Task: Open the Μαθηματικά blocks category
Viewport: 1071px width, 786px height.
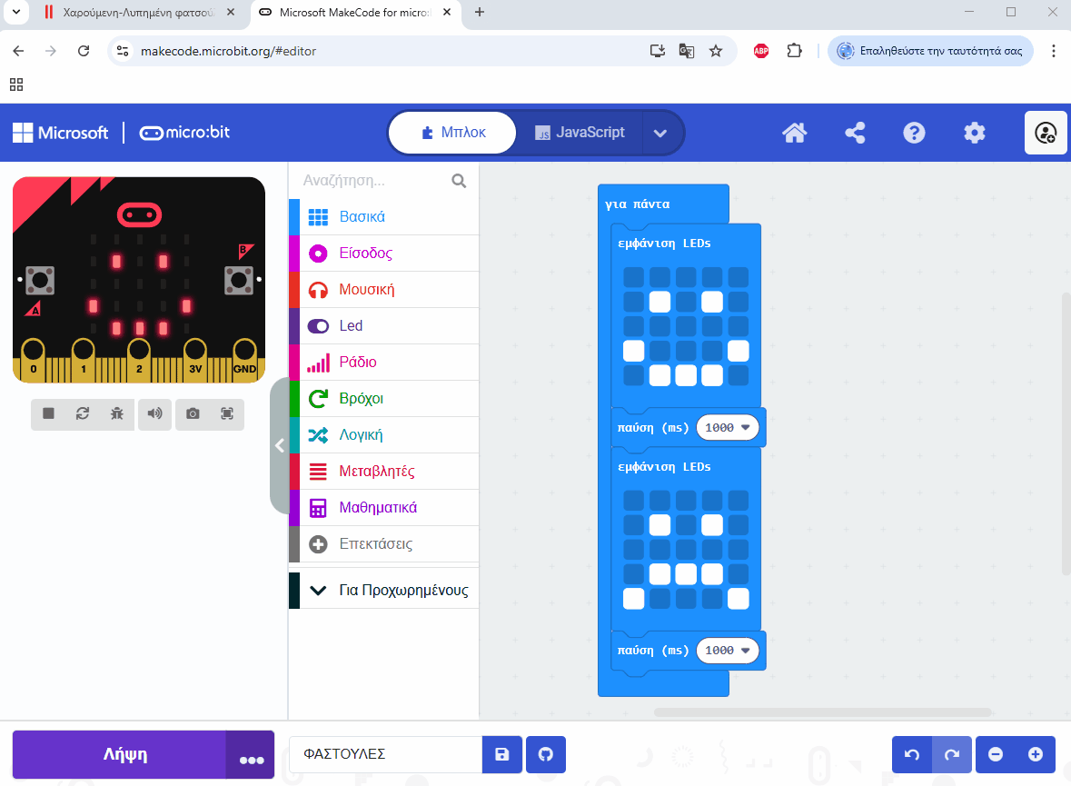Action: (x=378, y=507)
